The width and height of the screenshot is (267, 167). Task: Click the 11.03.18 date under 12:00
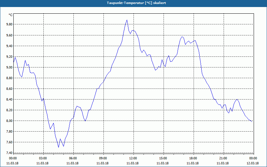[x=132, y=163]
